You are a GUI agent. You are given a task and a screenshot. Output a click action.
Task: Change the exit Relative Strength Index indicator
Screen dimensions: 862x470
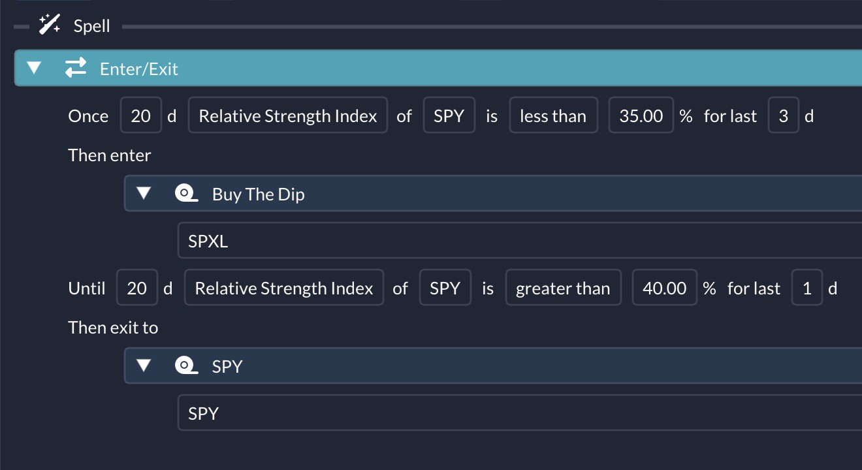[284, 288]
